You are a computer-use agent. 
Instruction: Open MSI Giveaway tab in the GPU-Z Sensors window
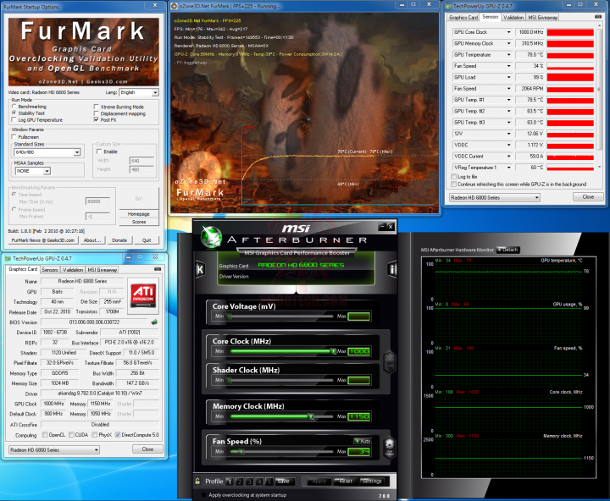[543, 17]
